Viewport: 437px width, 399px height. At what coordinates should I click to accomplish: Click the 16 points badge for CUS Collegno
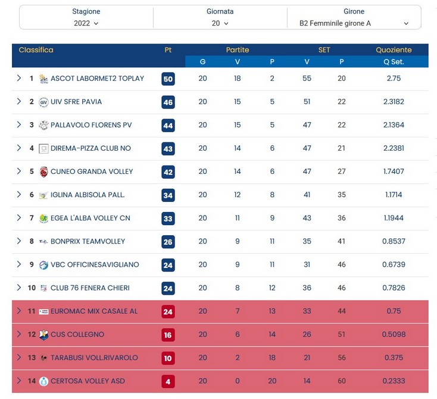tap(168, 335)
